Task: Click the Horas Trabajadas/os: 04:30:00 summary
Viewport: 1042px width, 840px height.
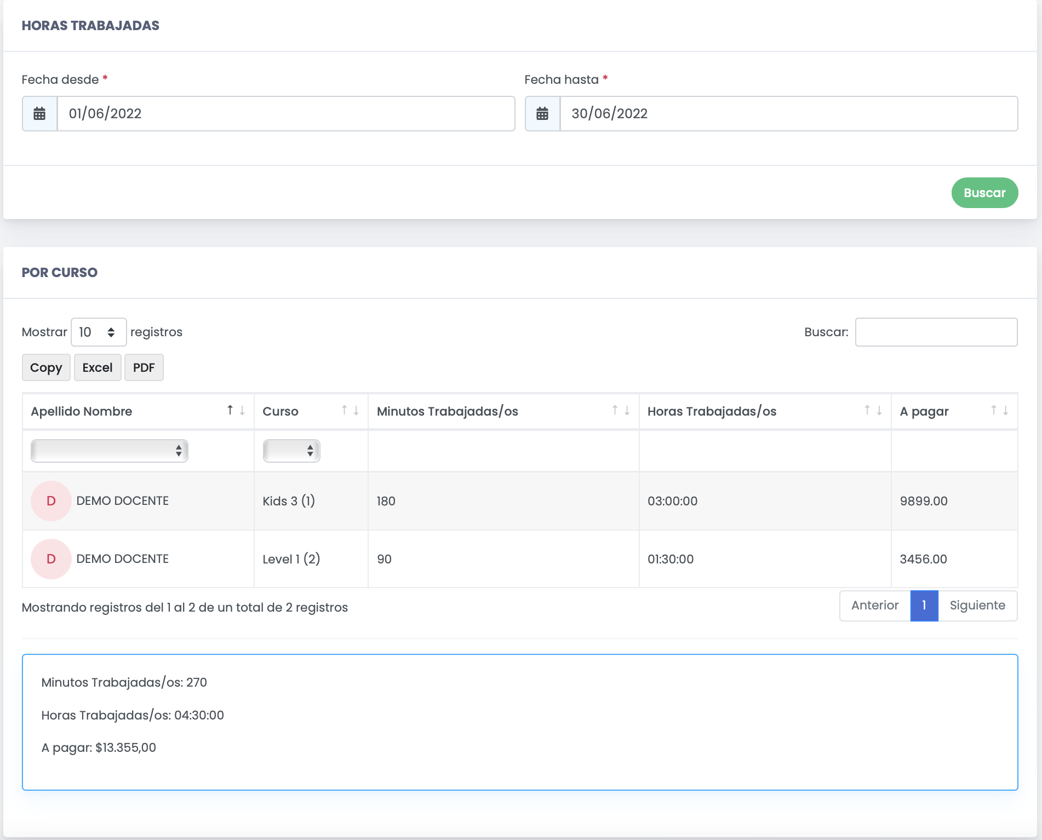Action: click(133, 715)
